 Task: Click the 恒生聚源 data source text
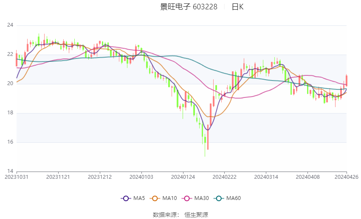tap(196, 215)
